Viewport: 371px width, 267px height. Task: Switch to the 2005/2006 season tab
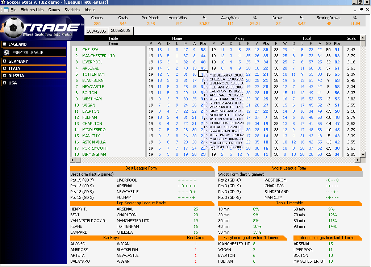point(120,30)
